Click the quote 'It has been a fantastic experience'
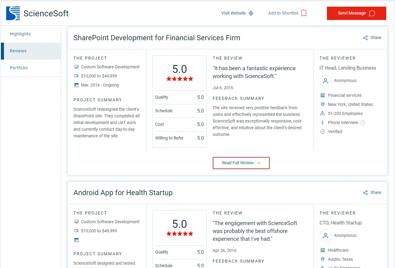The height and width of the screenshot is (268, 395). click(254, 72)
